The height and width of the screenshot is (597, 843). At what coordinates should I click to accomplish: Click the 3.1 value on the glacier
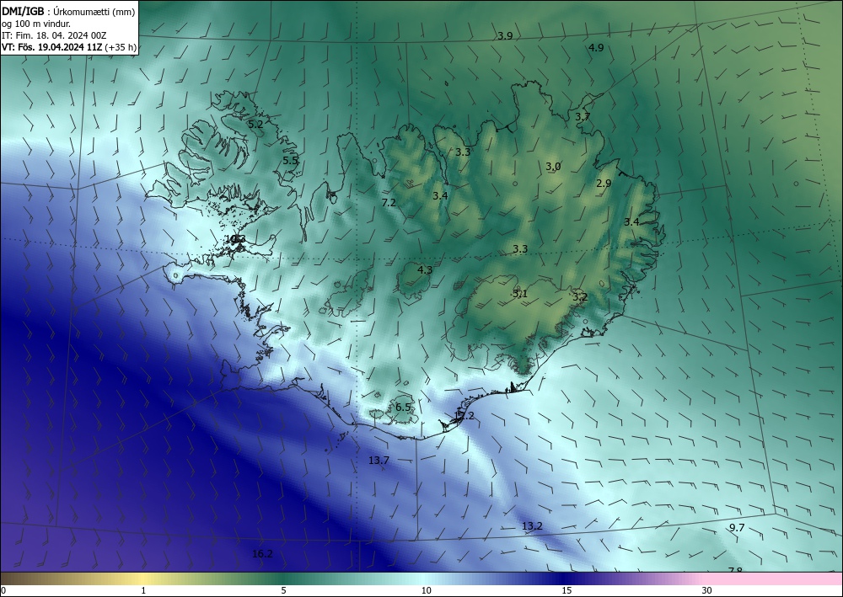(520, 294)
